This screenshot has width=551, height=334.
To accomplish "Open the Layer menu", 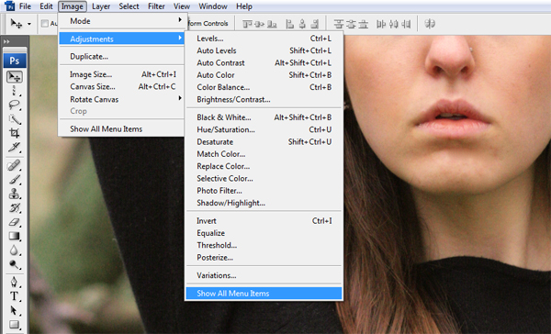I will point(101,6).
